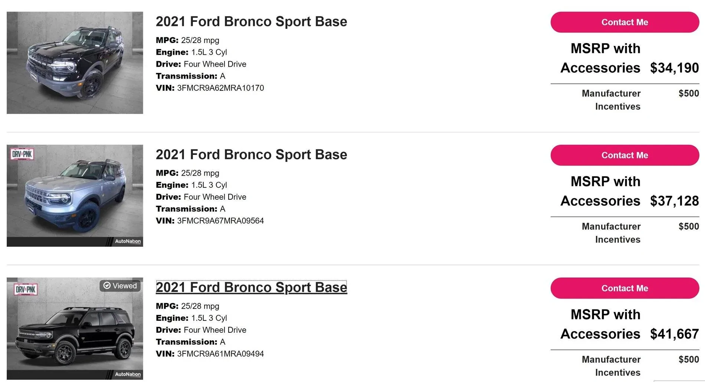Click the Viewed checkmark badge

coord(120,286)
